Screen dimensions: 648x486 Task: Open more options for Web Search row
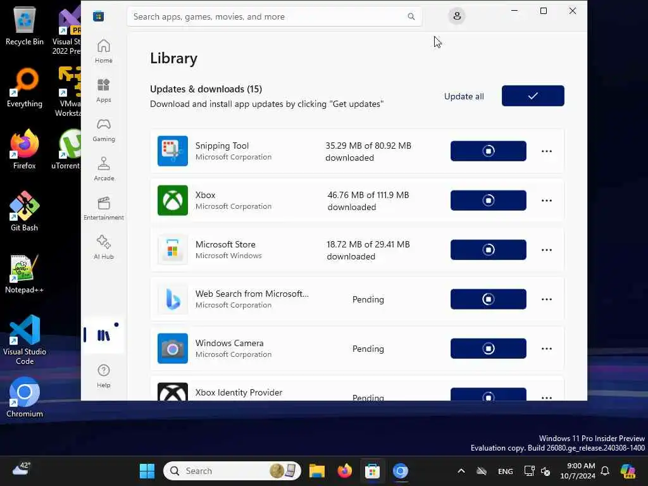546,299
